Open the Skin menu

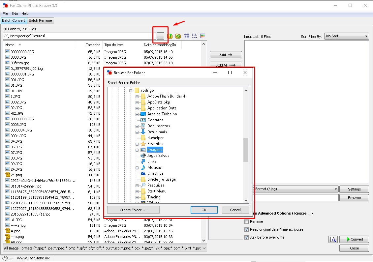coord(15,14)
